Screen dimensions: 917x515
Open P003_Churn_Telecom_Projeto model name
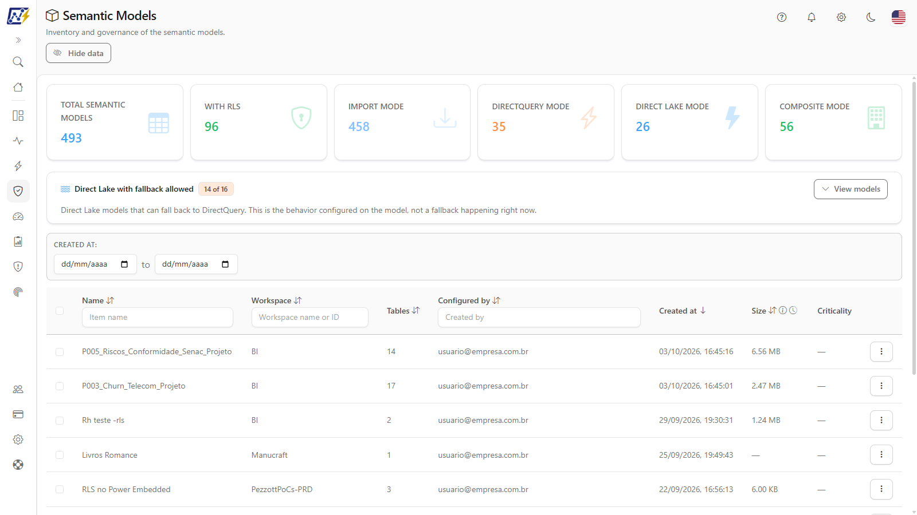coord(134,386)
